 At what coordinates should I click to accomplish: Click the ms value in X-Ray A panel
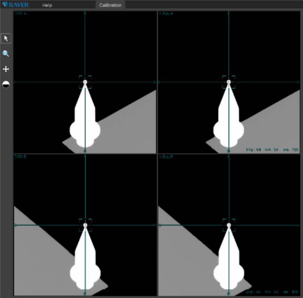(290, 150)
